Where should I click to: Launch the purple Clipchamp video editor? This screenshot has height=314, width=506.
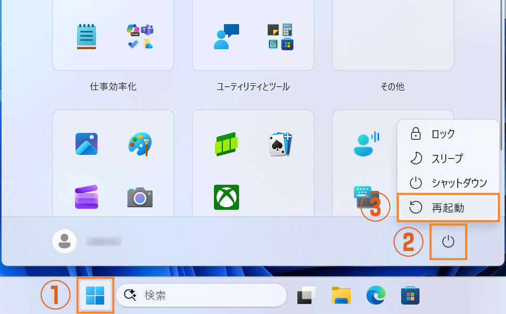(x=87, y=197)
